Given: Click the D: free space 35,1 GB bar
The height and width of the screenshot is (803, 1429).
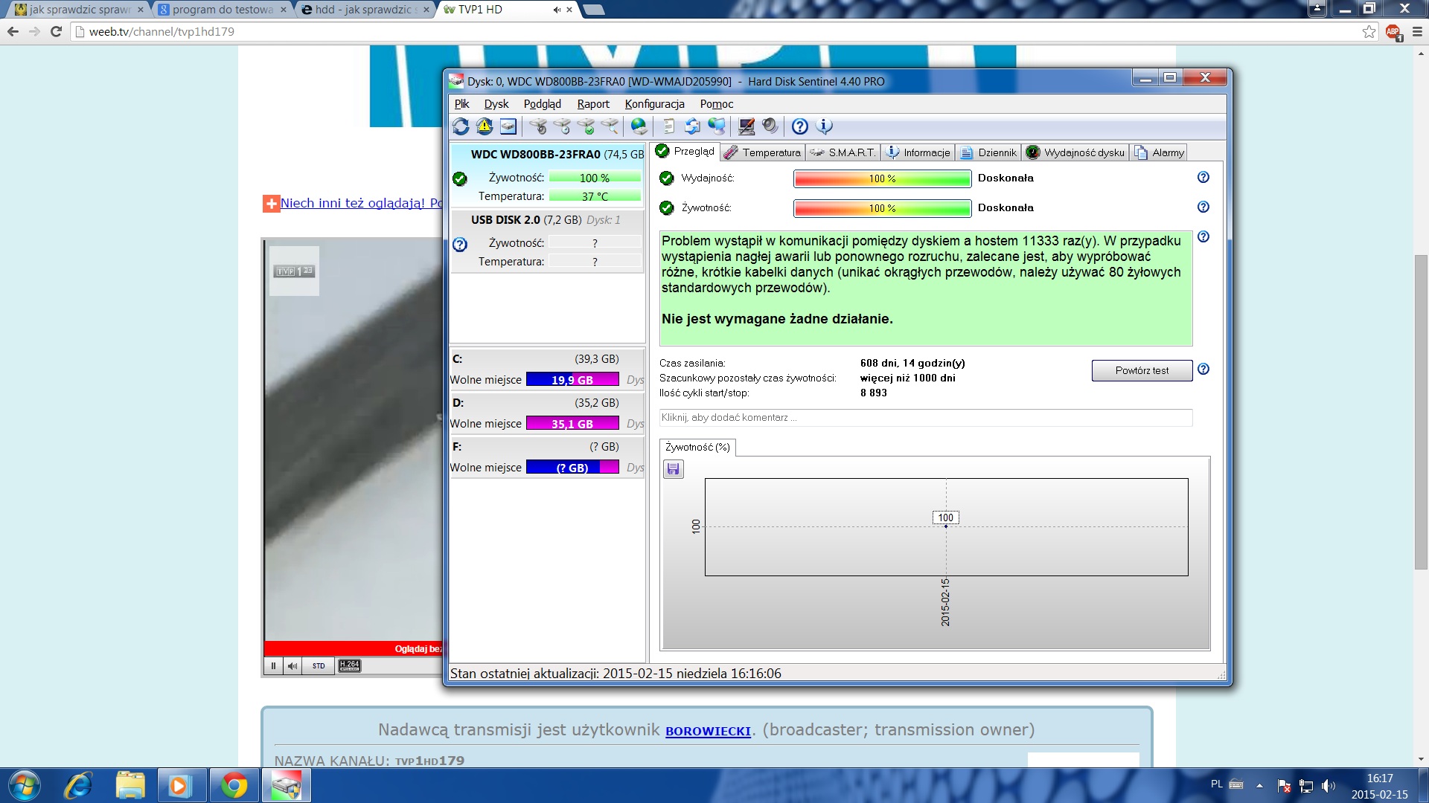Looking at the screenshot, I should (572, 424).
